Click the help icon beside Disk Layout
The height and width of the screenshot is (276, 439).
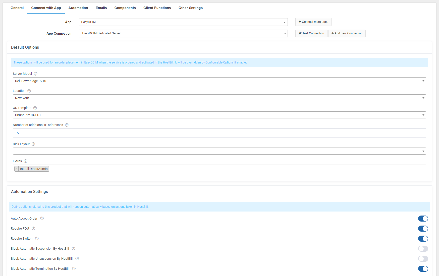33,144
